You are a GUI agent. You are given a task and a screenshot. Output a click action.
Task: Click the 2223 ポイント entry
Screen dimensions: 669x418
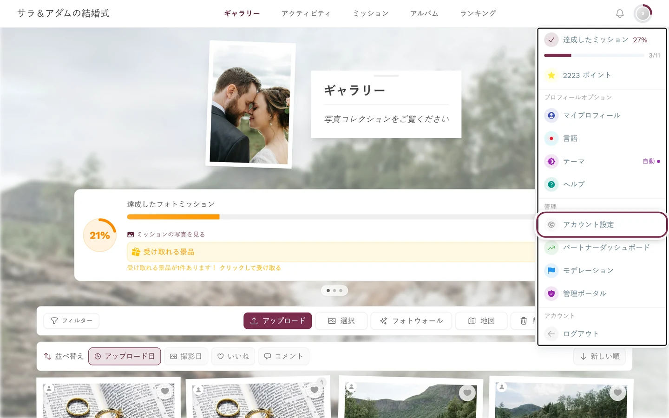(602, 75)
